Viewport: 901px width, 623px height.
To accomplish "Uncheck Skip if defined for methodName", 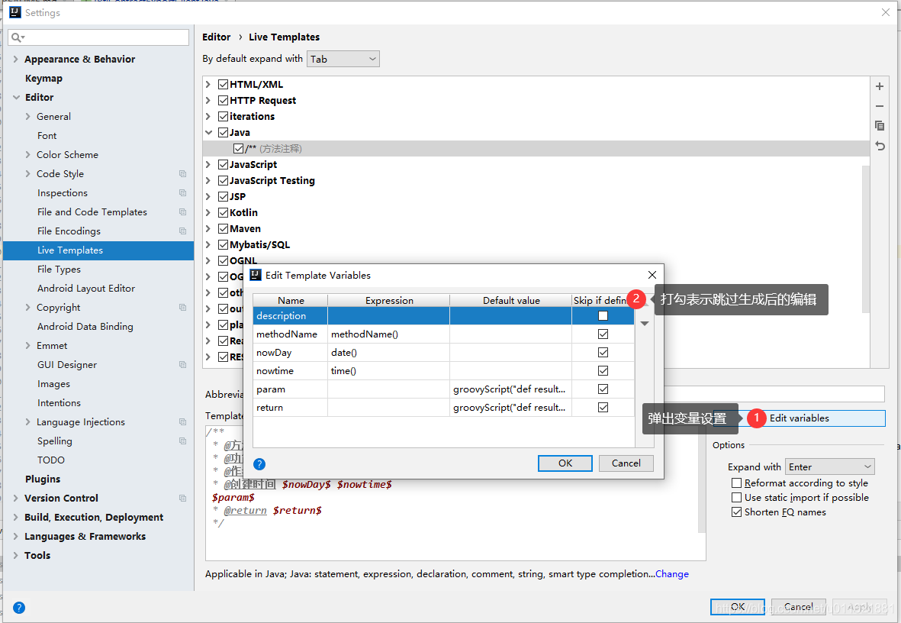I will pyautogui.click(x=603, y=334).
